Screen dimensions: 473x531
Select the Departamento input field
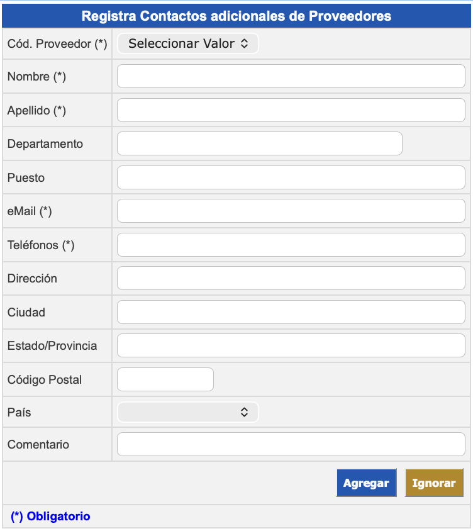(x=259, y=143)
